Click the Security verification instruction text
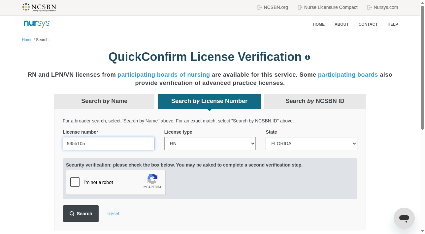Image resolution: width=425 pixels, height=234 pixels. point(184,165)
